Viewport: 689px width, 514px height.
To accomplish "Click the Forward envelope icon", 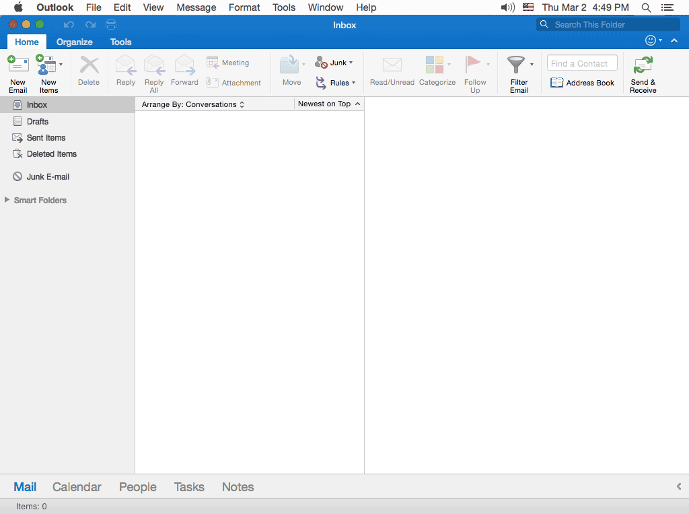I will click(x=184, y=65).
